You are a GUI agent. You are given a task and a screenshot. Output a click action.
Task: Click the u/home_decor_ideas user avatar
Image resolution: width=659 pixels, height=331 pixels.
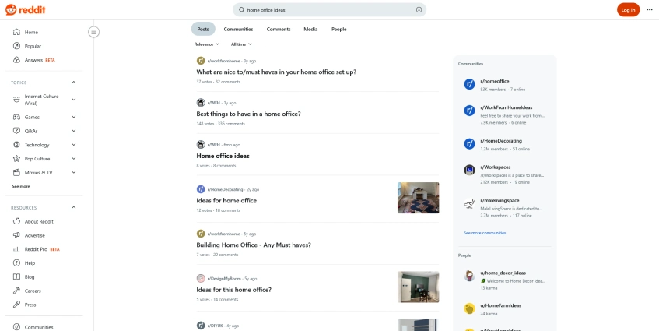coord(469,276)
